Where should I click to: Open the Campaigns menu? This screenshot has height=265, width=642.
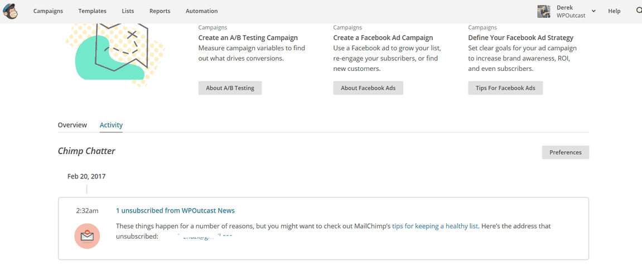tap(49, 11)
